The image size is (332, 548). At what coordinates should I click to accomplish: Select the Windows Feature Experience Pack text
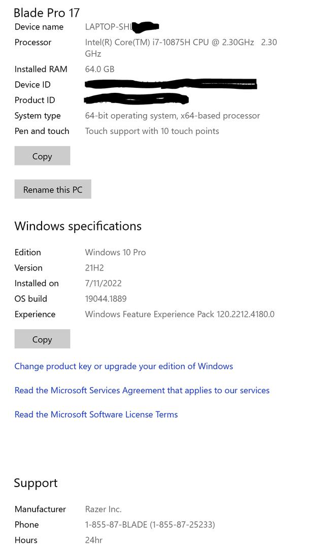[179, 314]
